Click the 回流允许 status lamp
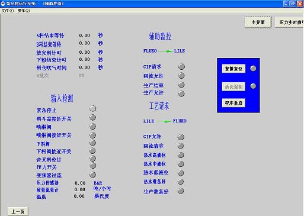Viewport: 304px width, 216px height. click(181, 75)
